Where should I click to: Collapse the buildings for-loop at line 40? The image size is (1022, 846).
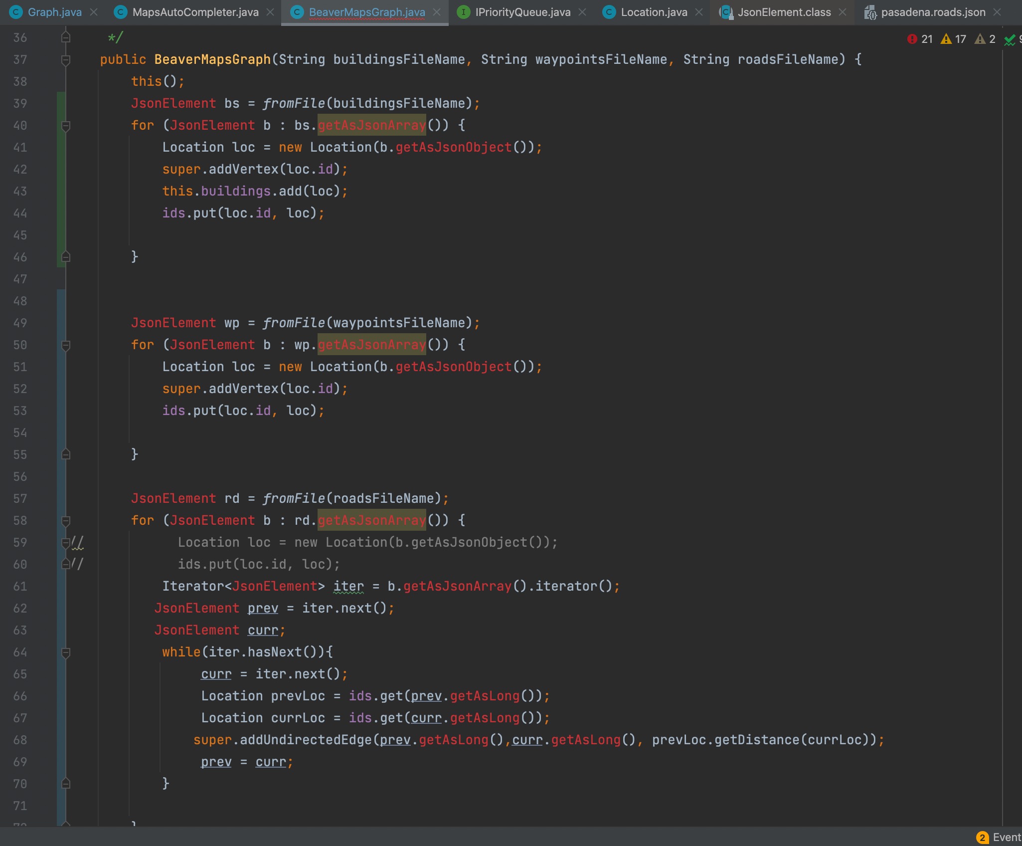pyautogui.click(x=65, y=126)
